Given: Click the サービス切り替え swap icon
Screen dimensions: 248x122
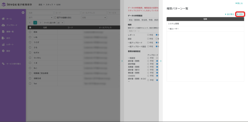Looking at the screenshot, I should [x=3, y=64].
